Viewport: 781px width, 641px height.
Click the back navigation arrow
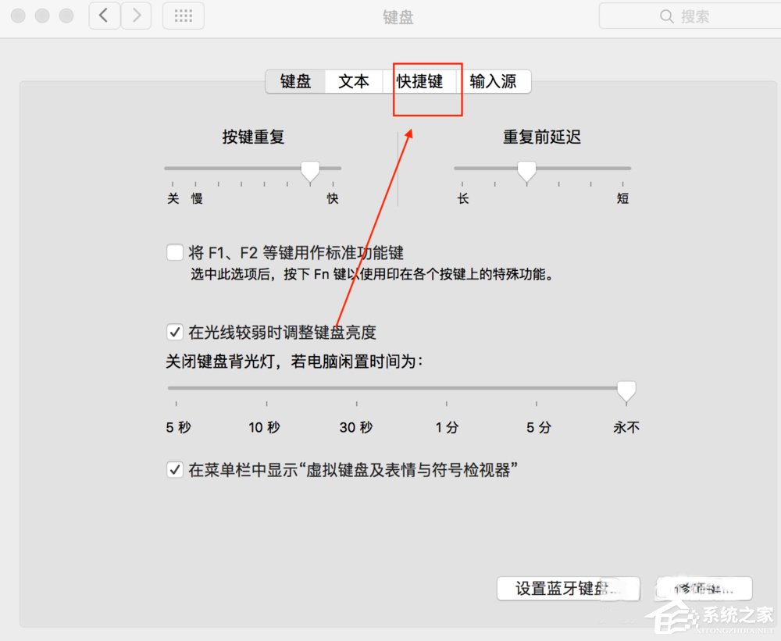tap(104, 16)
